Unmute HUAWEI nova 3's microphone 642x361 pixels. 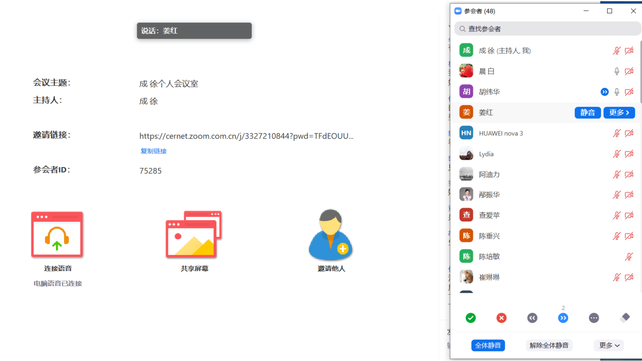(617, 133)
